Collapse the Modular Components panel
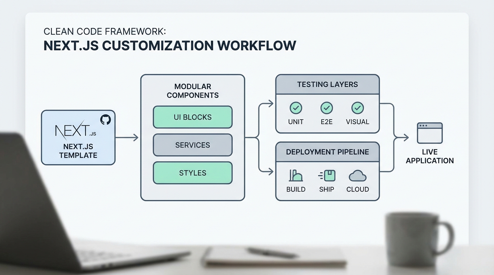 pos(193,91)
